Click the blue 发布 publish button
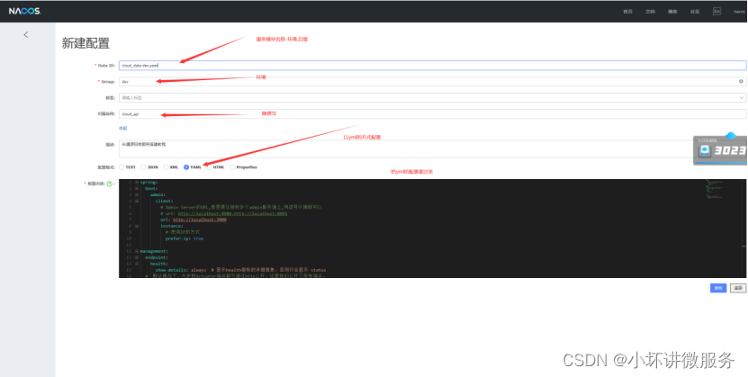 (718, 288)
